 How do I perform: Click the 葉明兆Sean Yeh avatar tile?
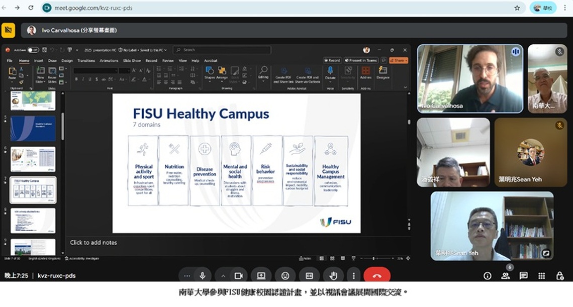coord(531,152)
